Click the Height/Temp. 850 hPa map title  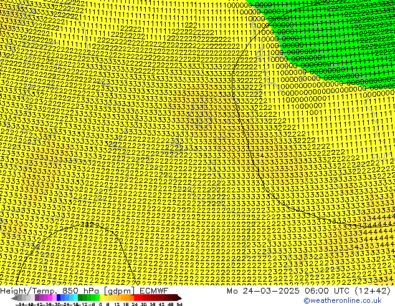(50, 291)
